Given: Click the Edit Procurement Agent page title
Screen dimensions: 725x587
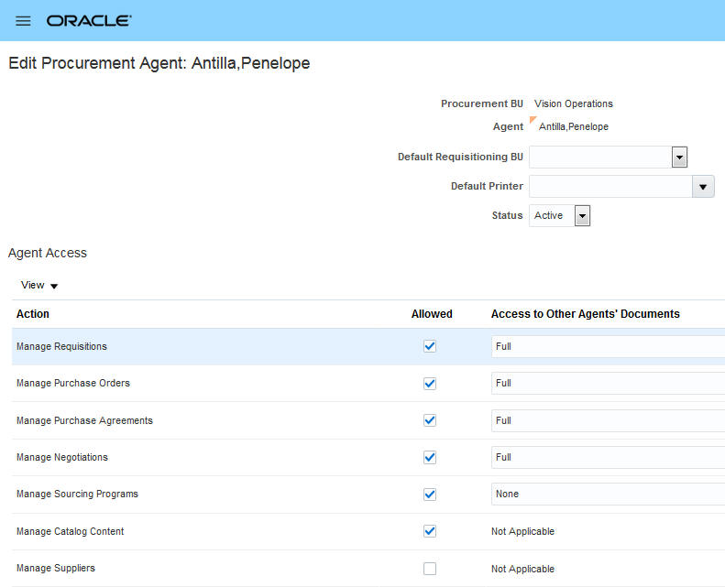Looking at the screenshot, I should [159, 63].
